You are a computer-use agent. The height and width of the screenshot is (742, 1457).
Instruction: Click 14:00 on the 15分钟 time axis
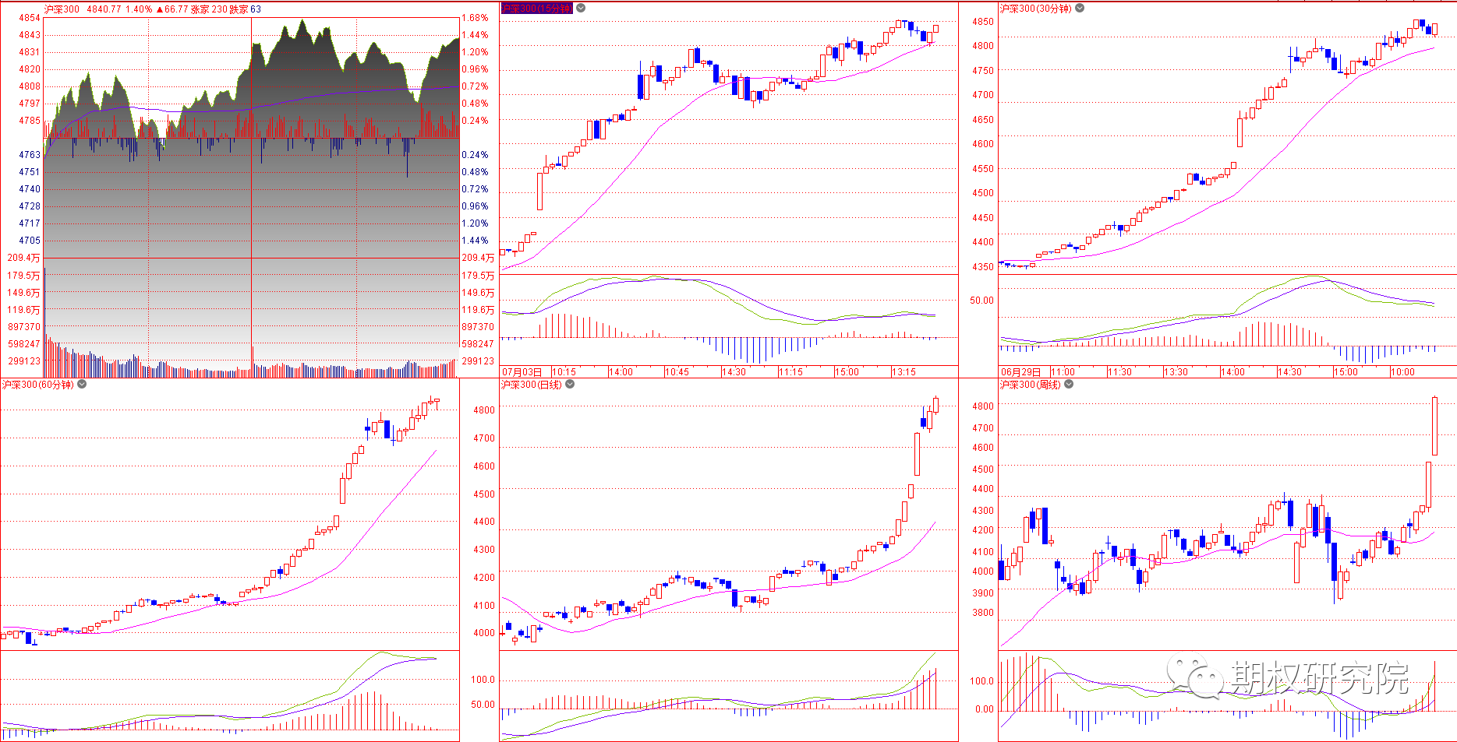pos(621,372)
